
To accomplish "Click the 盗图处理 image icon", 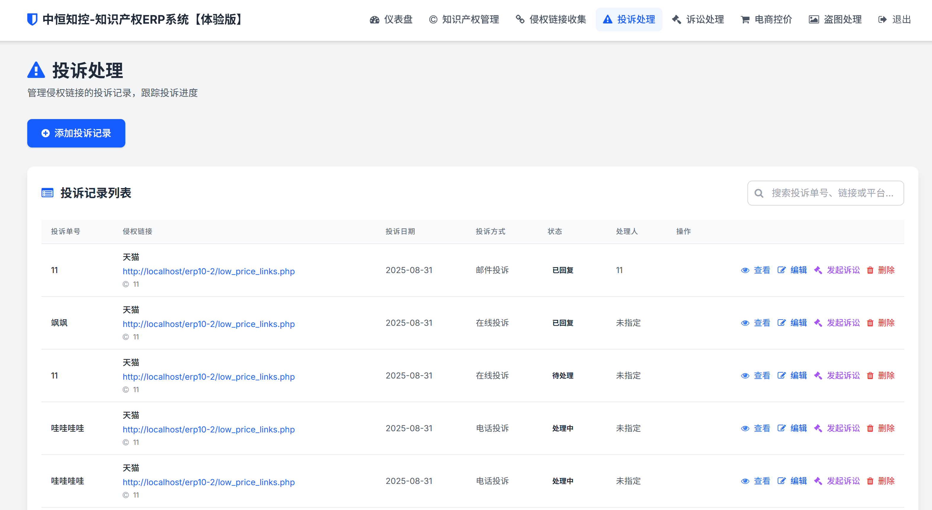I will (x=814, y=20).
